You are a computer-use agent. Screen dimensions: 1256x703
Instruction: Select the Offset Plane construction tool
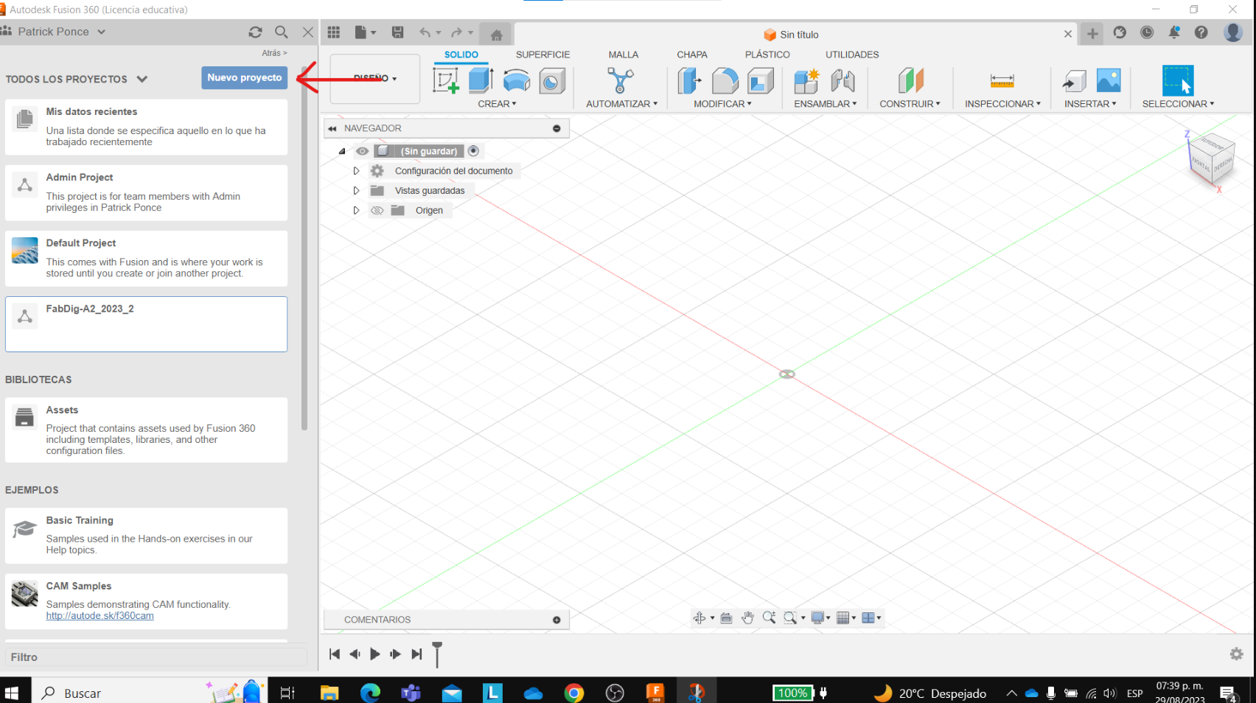pyautogui.click(x=910, y=80)
